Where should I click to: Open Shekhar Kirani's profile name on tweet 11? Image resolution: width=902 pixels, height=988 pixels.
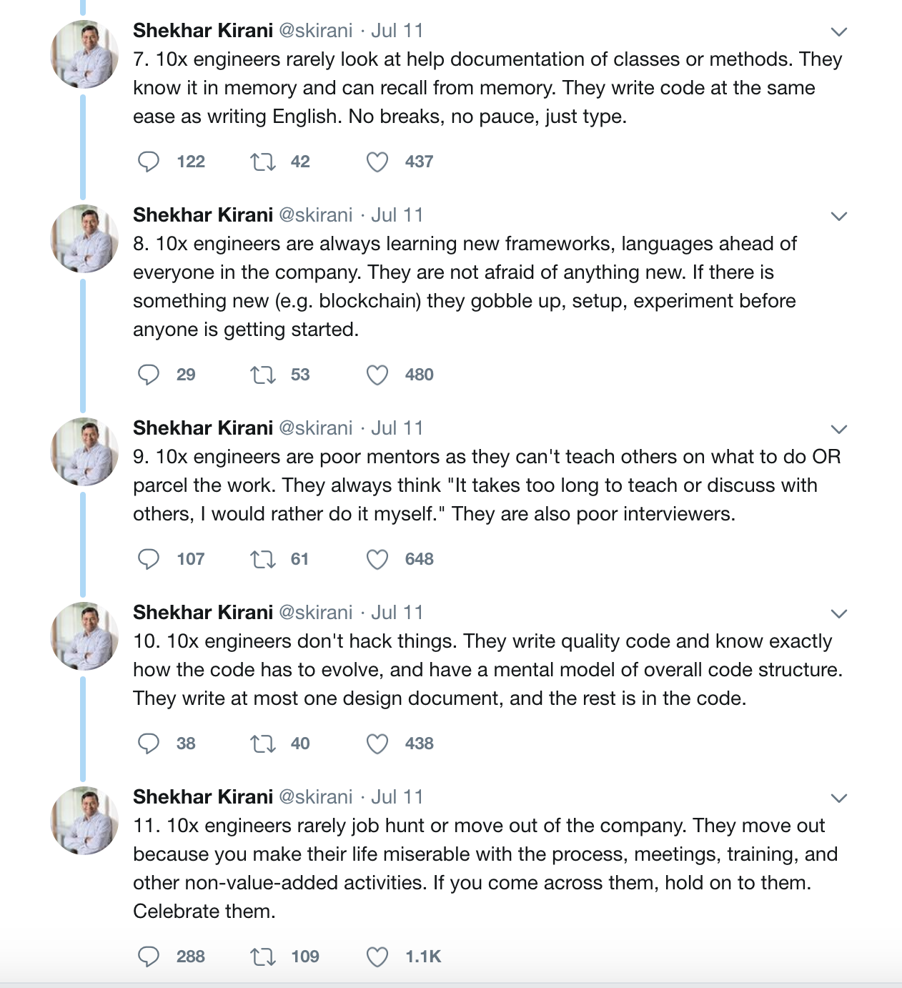(203, 796)
